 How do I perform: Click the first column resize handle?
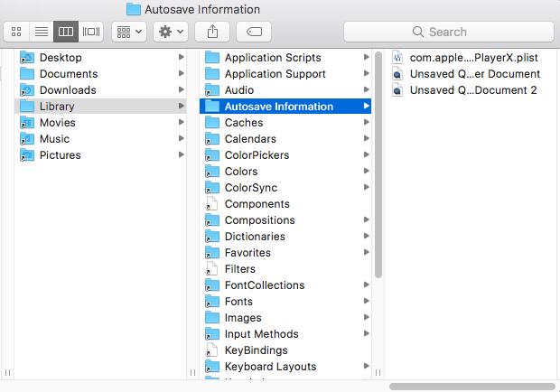(x=7, y=373)
